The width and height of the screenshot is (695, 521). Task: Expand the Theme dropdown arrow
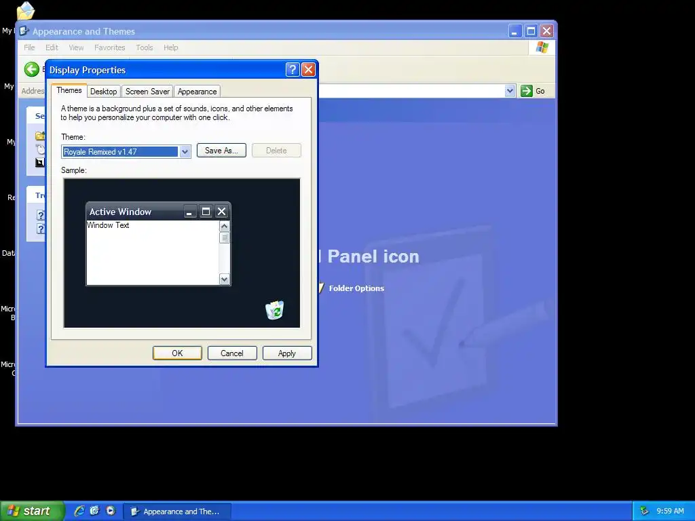tap(185, 152)
